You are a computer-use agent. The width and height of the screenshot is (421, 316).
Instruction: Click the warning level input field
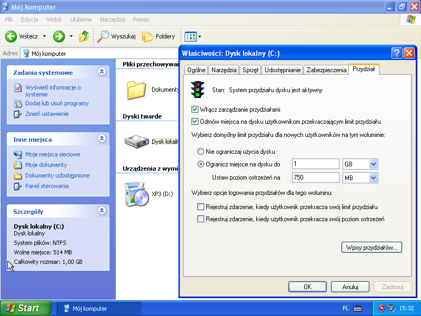[x=315, y=177]
